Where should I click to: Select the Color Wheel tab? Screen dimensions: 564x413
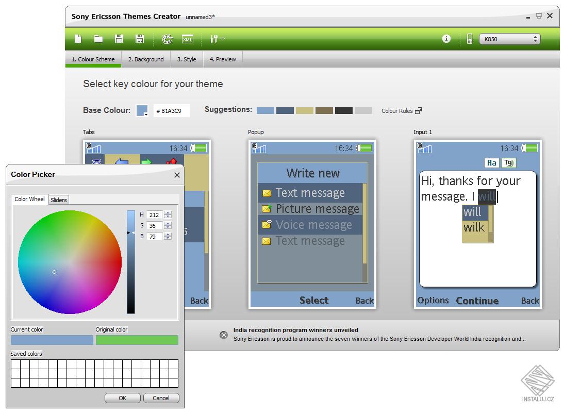pos(29,200)
